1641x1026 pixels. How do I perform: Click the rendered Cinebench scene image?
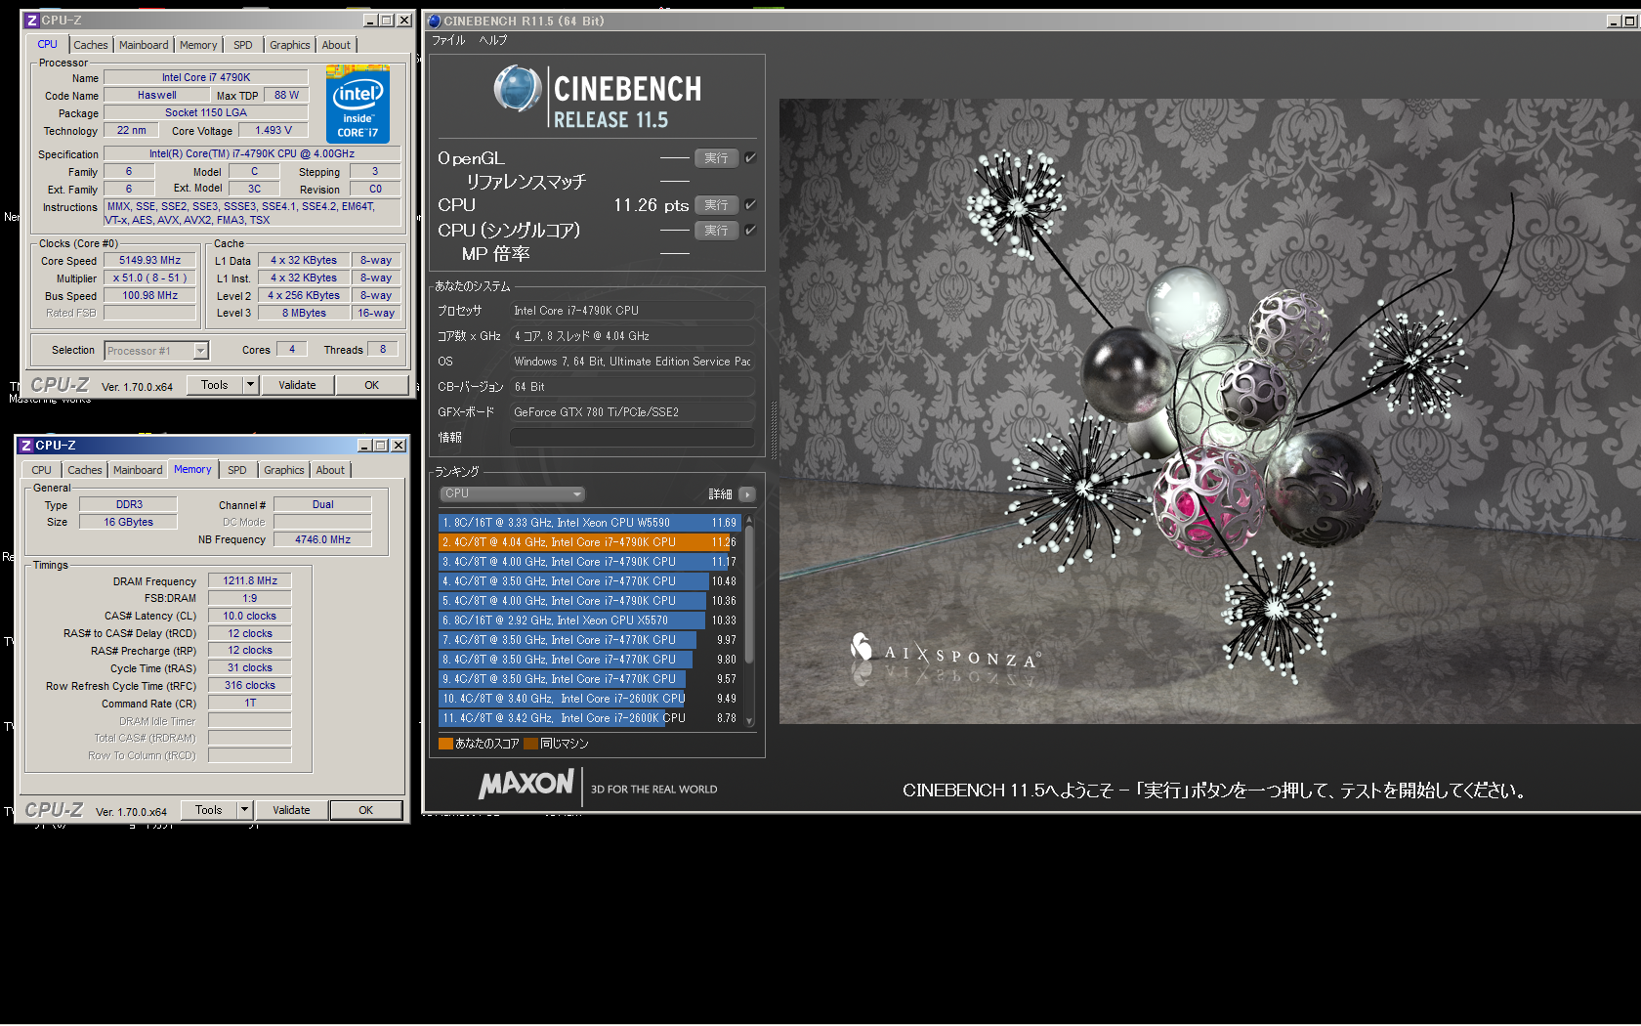1209,410
